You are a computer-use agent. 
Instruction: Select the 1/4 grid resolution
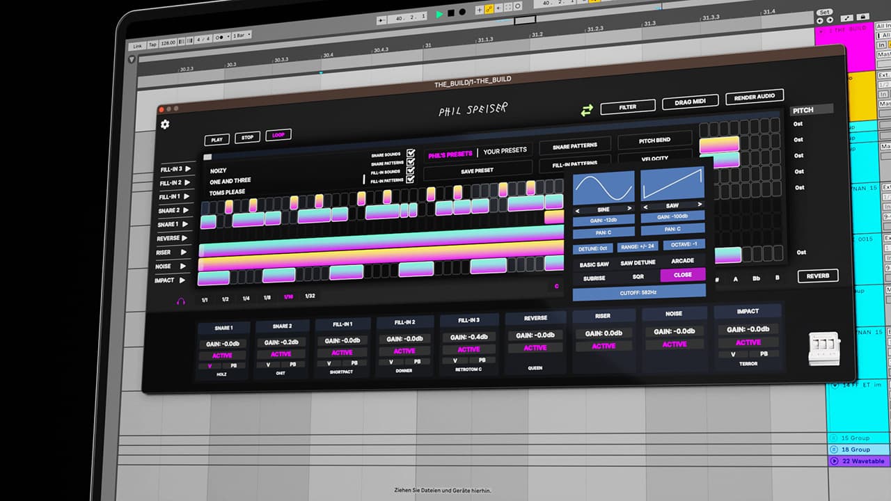click(x=246, y=299)
